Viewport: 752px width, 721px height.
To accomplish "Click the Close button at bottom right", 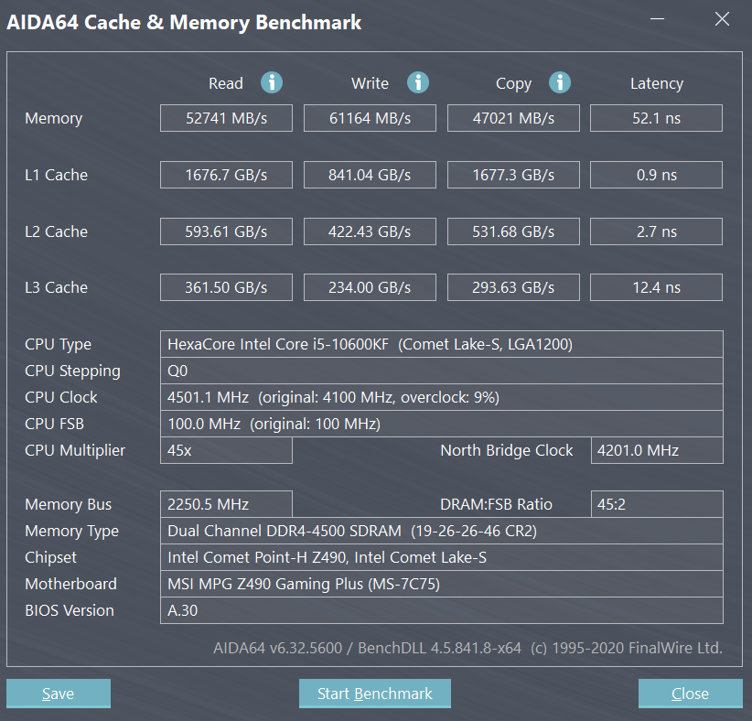I will click(x=690, y=693).
